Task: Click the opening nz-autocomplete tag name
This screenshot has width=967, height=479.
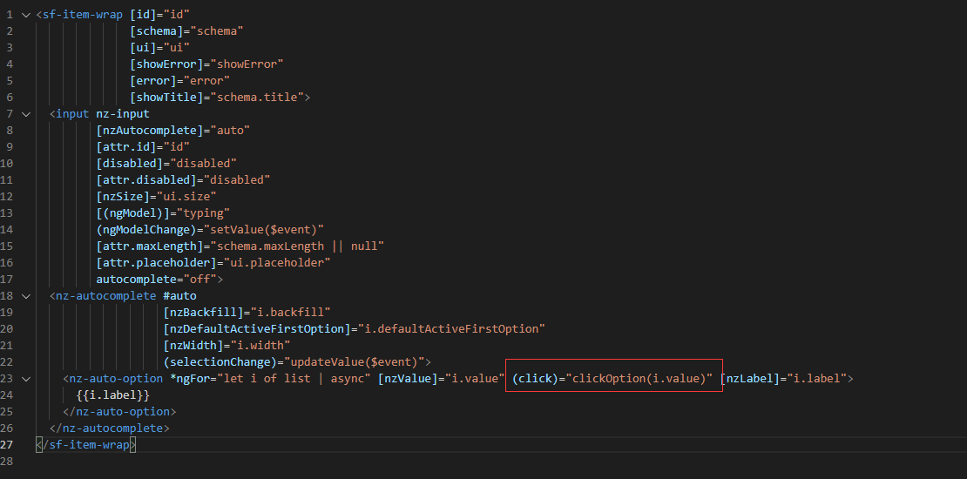Action: pyautogui.click(x=106, y=296)
